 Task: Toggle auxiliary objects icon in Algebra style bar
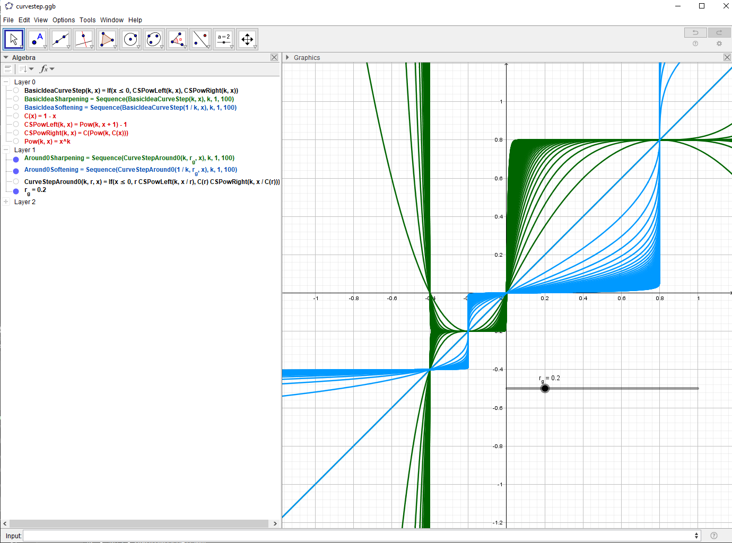click(7, 69)
